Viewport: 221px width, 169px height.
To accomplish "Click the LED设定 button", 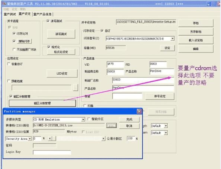I will pos(62,73).
